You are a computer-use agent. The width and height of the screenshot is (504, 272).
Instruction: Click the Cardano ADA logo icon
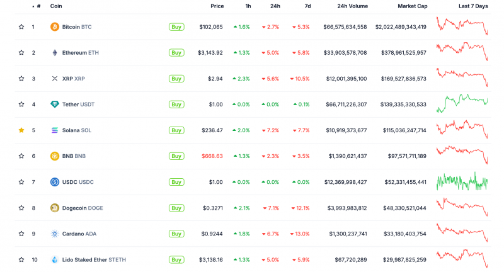pyautogui.click(x=55, y=234)
